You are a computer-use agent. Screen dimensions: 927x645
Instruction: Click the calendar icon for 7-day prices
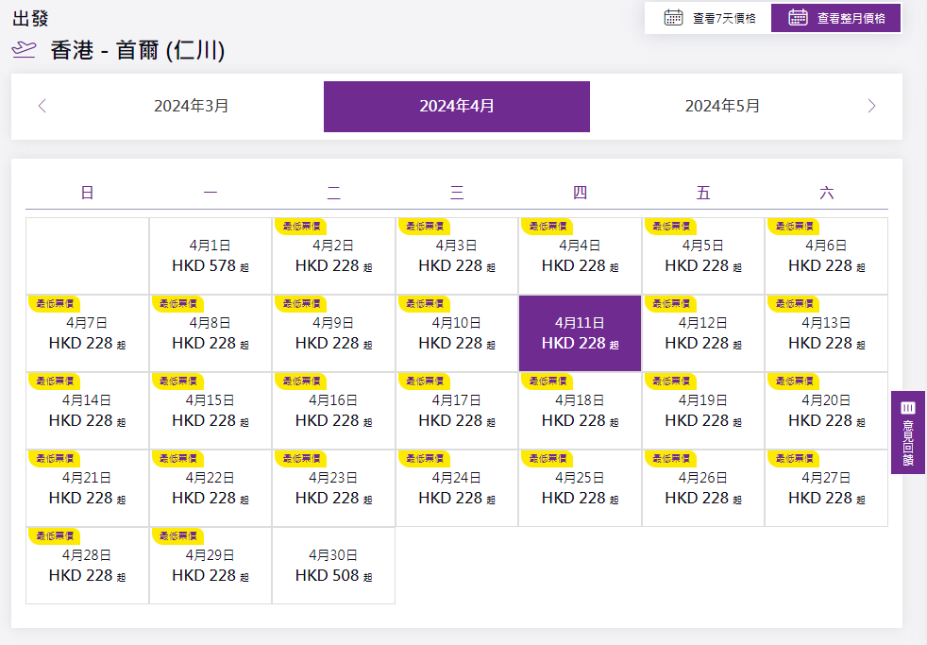point(673,17)
